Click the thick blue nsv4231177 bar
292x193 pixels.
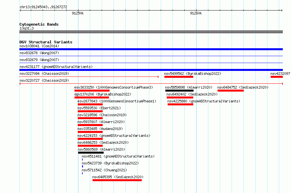coord(151,70)
